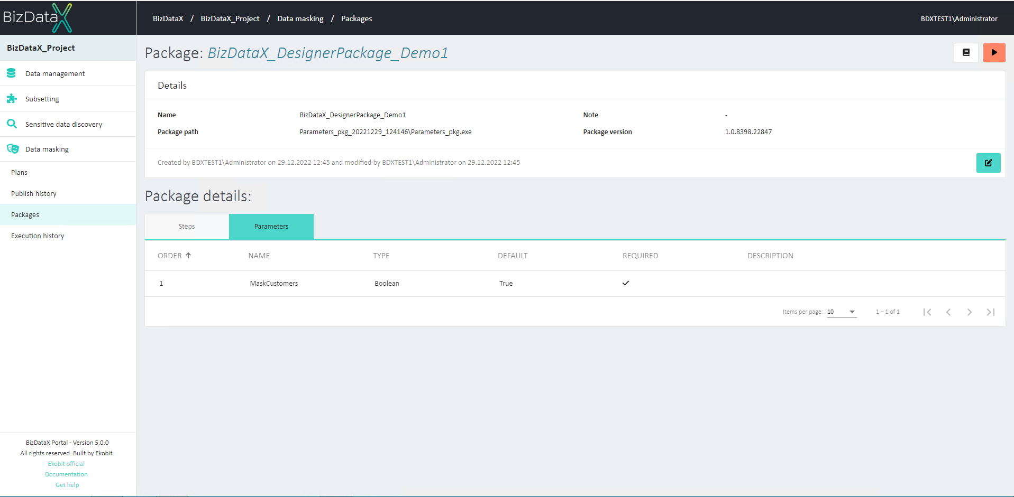Edit package details with the teal pencil button
Image resolution: width=1014 pixels, height=497 pixels.
pyautogui.click(x=988, y=163)
